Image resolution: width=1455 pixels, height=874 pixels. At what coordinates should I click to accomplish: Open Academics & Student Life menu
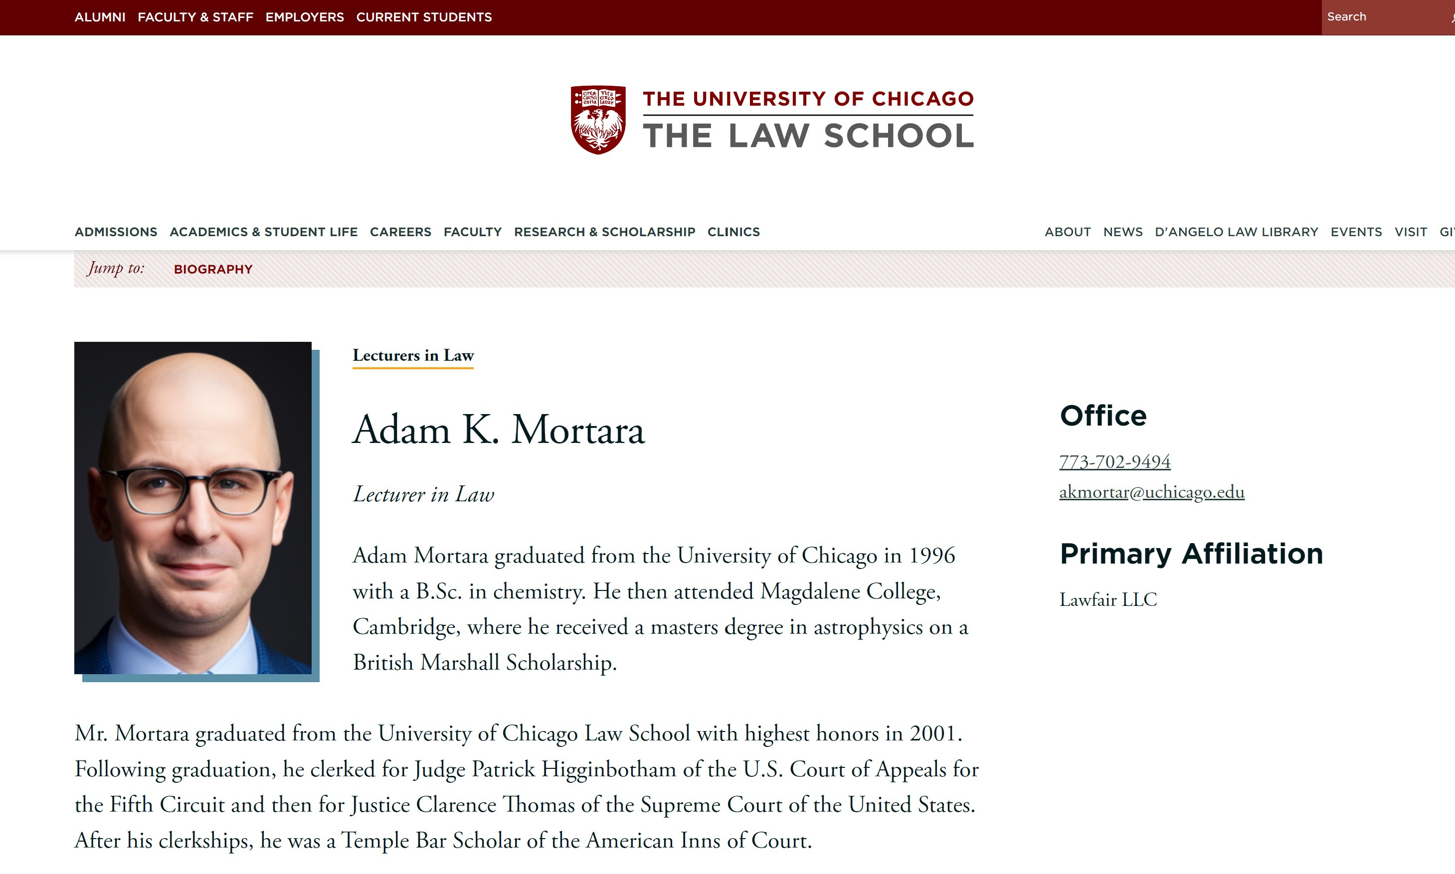pyautogui.click(x=263, y=232)
